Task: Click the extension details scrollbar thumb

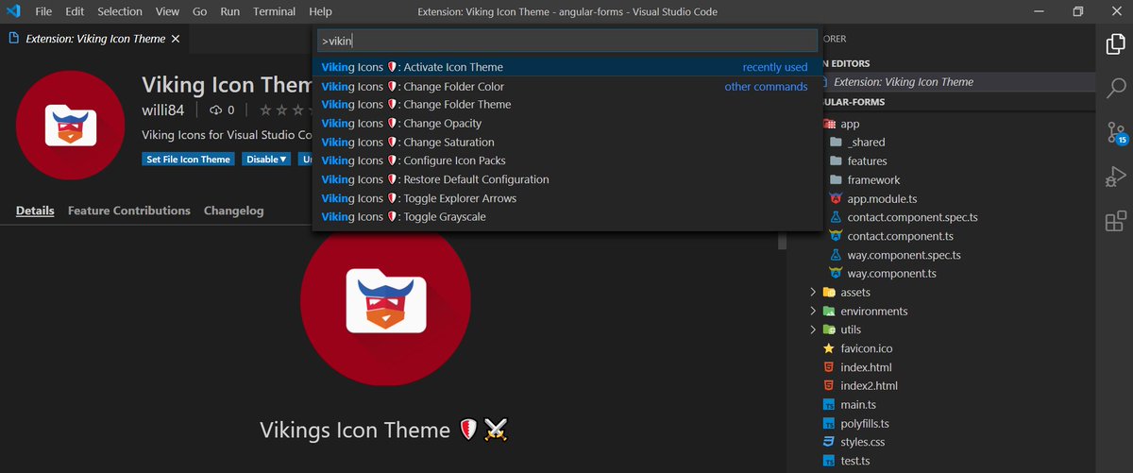Action: (782, 240)
